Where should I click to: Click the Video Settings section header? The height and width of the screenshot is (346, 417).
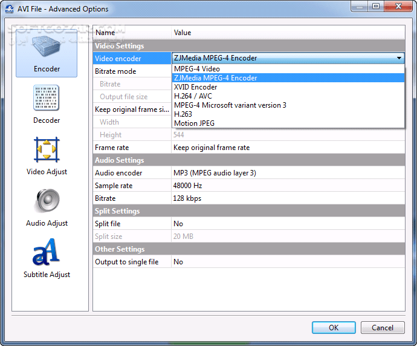point(249,46)
